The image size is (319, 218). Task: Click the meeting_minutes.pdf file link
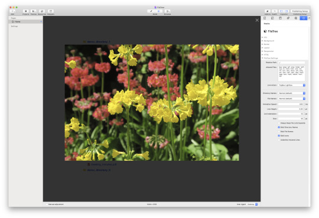tap(103, 164)
